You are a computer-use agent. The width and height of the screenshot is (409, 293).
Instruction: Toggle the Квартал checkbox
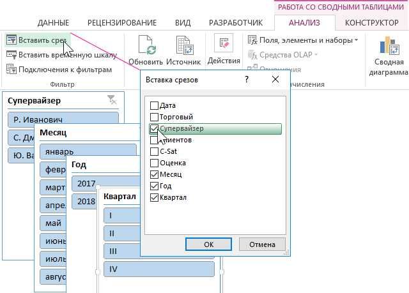(x=154, y=198)
